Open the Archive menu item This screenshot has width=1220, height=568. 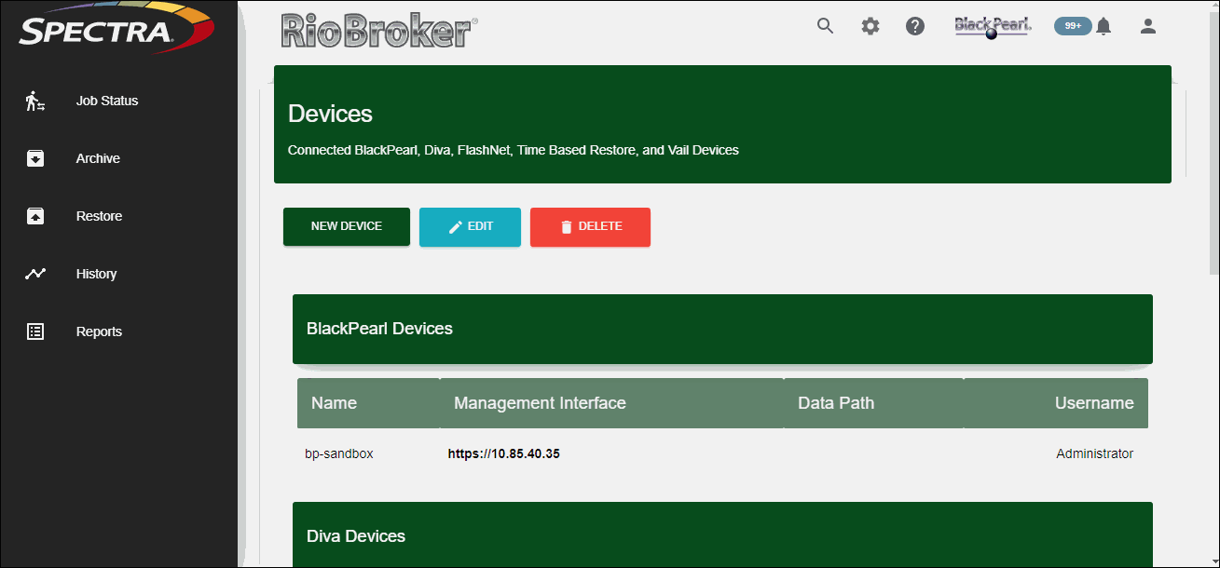pyautogui.click(x=98, y=158)
